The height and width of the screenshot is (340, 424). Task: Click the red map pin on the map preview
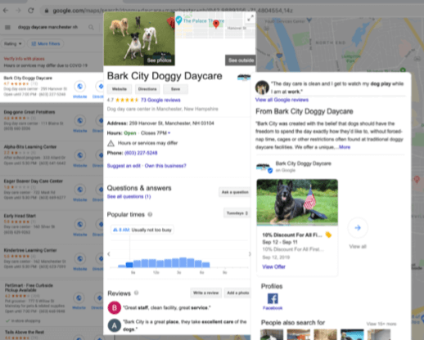(x=216, y=24)
